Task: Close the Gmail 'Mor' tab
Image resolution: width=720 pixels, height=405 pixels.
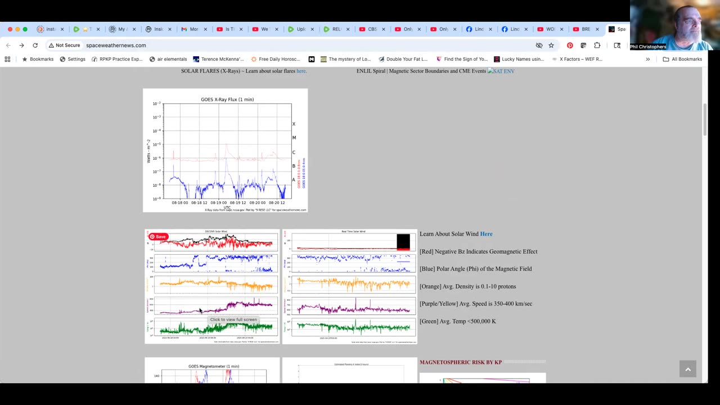Action: (205, 29)
